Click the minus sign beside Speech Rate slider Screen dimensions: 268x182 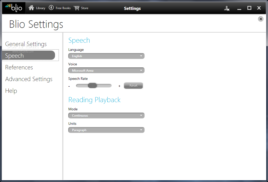click(x=69, y=86)
